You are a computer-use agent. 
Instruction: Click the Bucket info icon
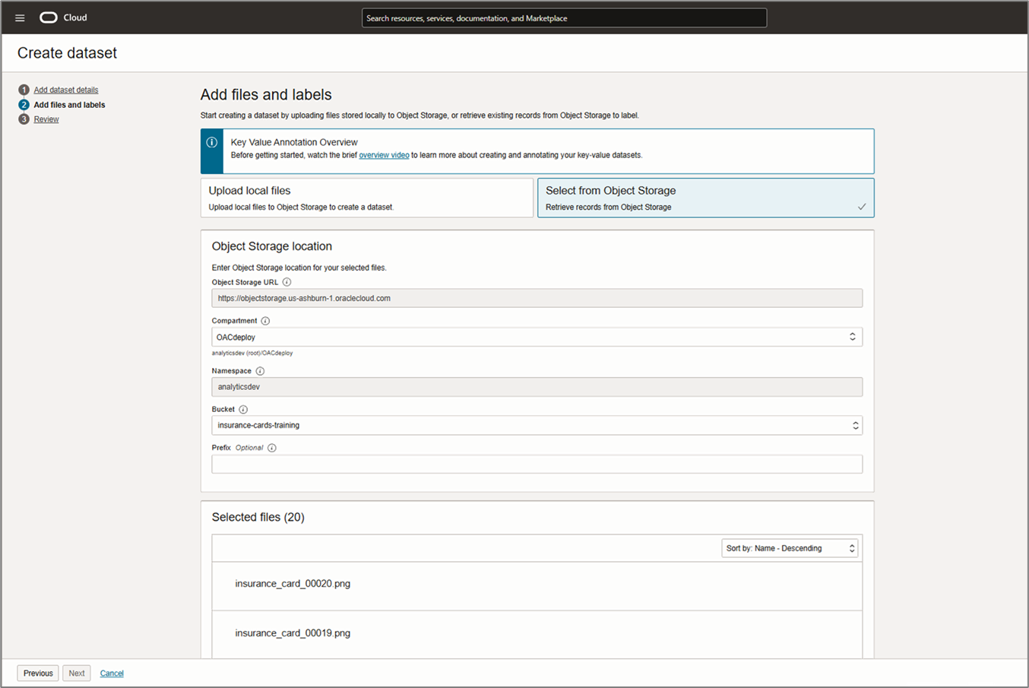click(242, 408)
